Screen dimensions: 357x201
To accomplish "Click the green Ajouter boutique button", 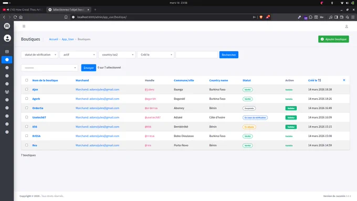I will 333,39.
